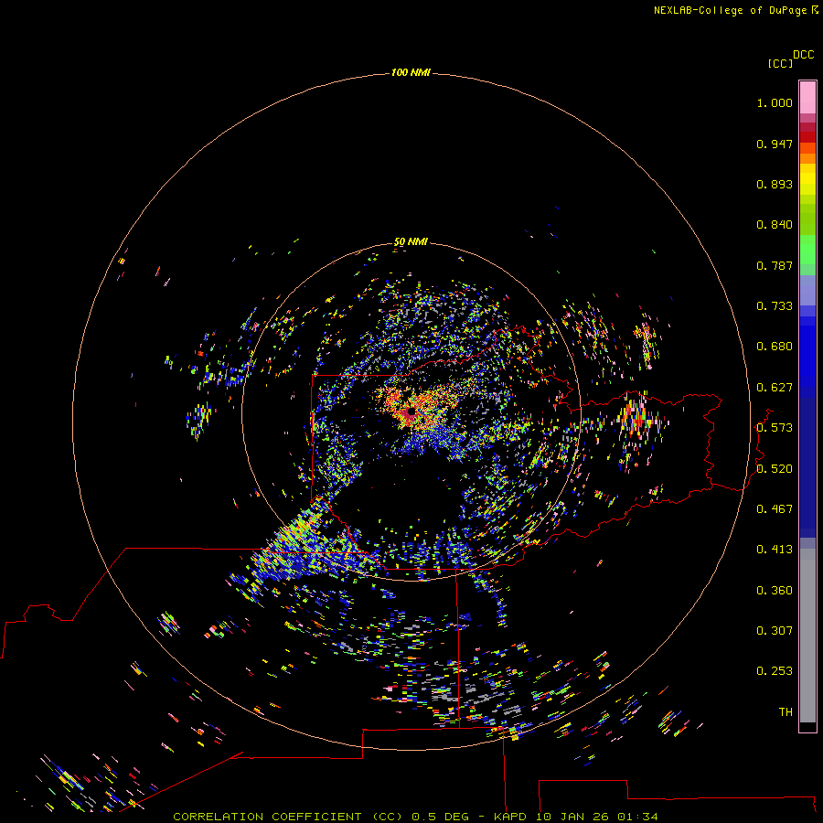Click the 0.520 scale value

point(775,469)
